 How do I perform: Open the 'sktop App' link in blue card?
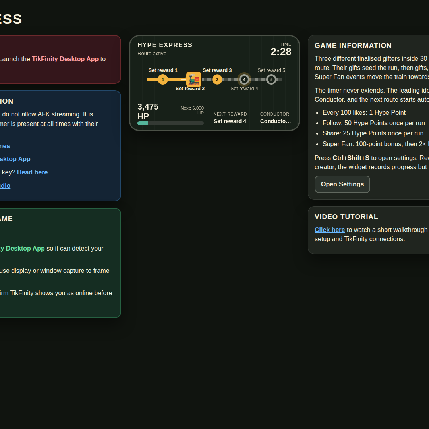15,159
